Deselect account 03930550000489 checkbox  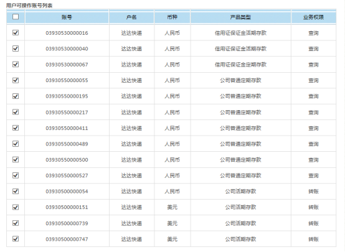click(16, 144)
